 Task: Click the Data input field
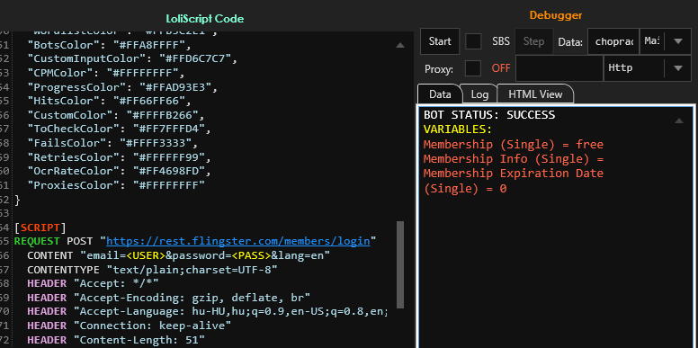tap(613, 41)
